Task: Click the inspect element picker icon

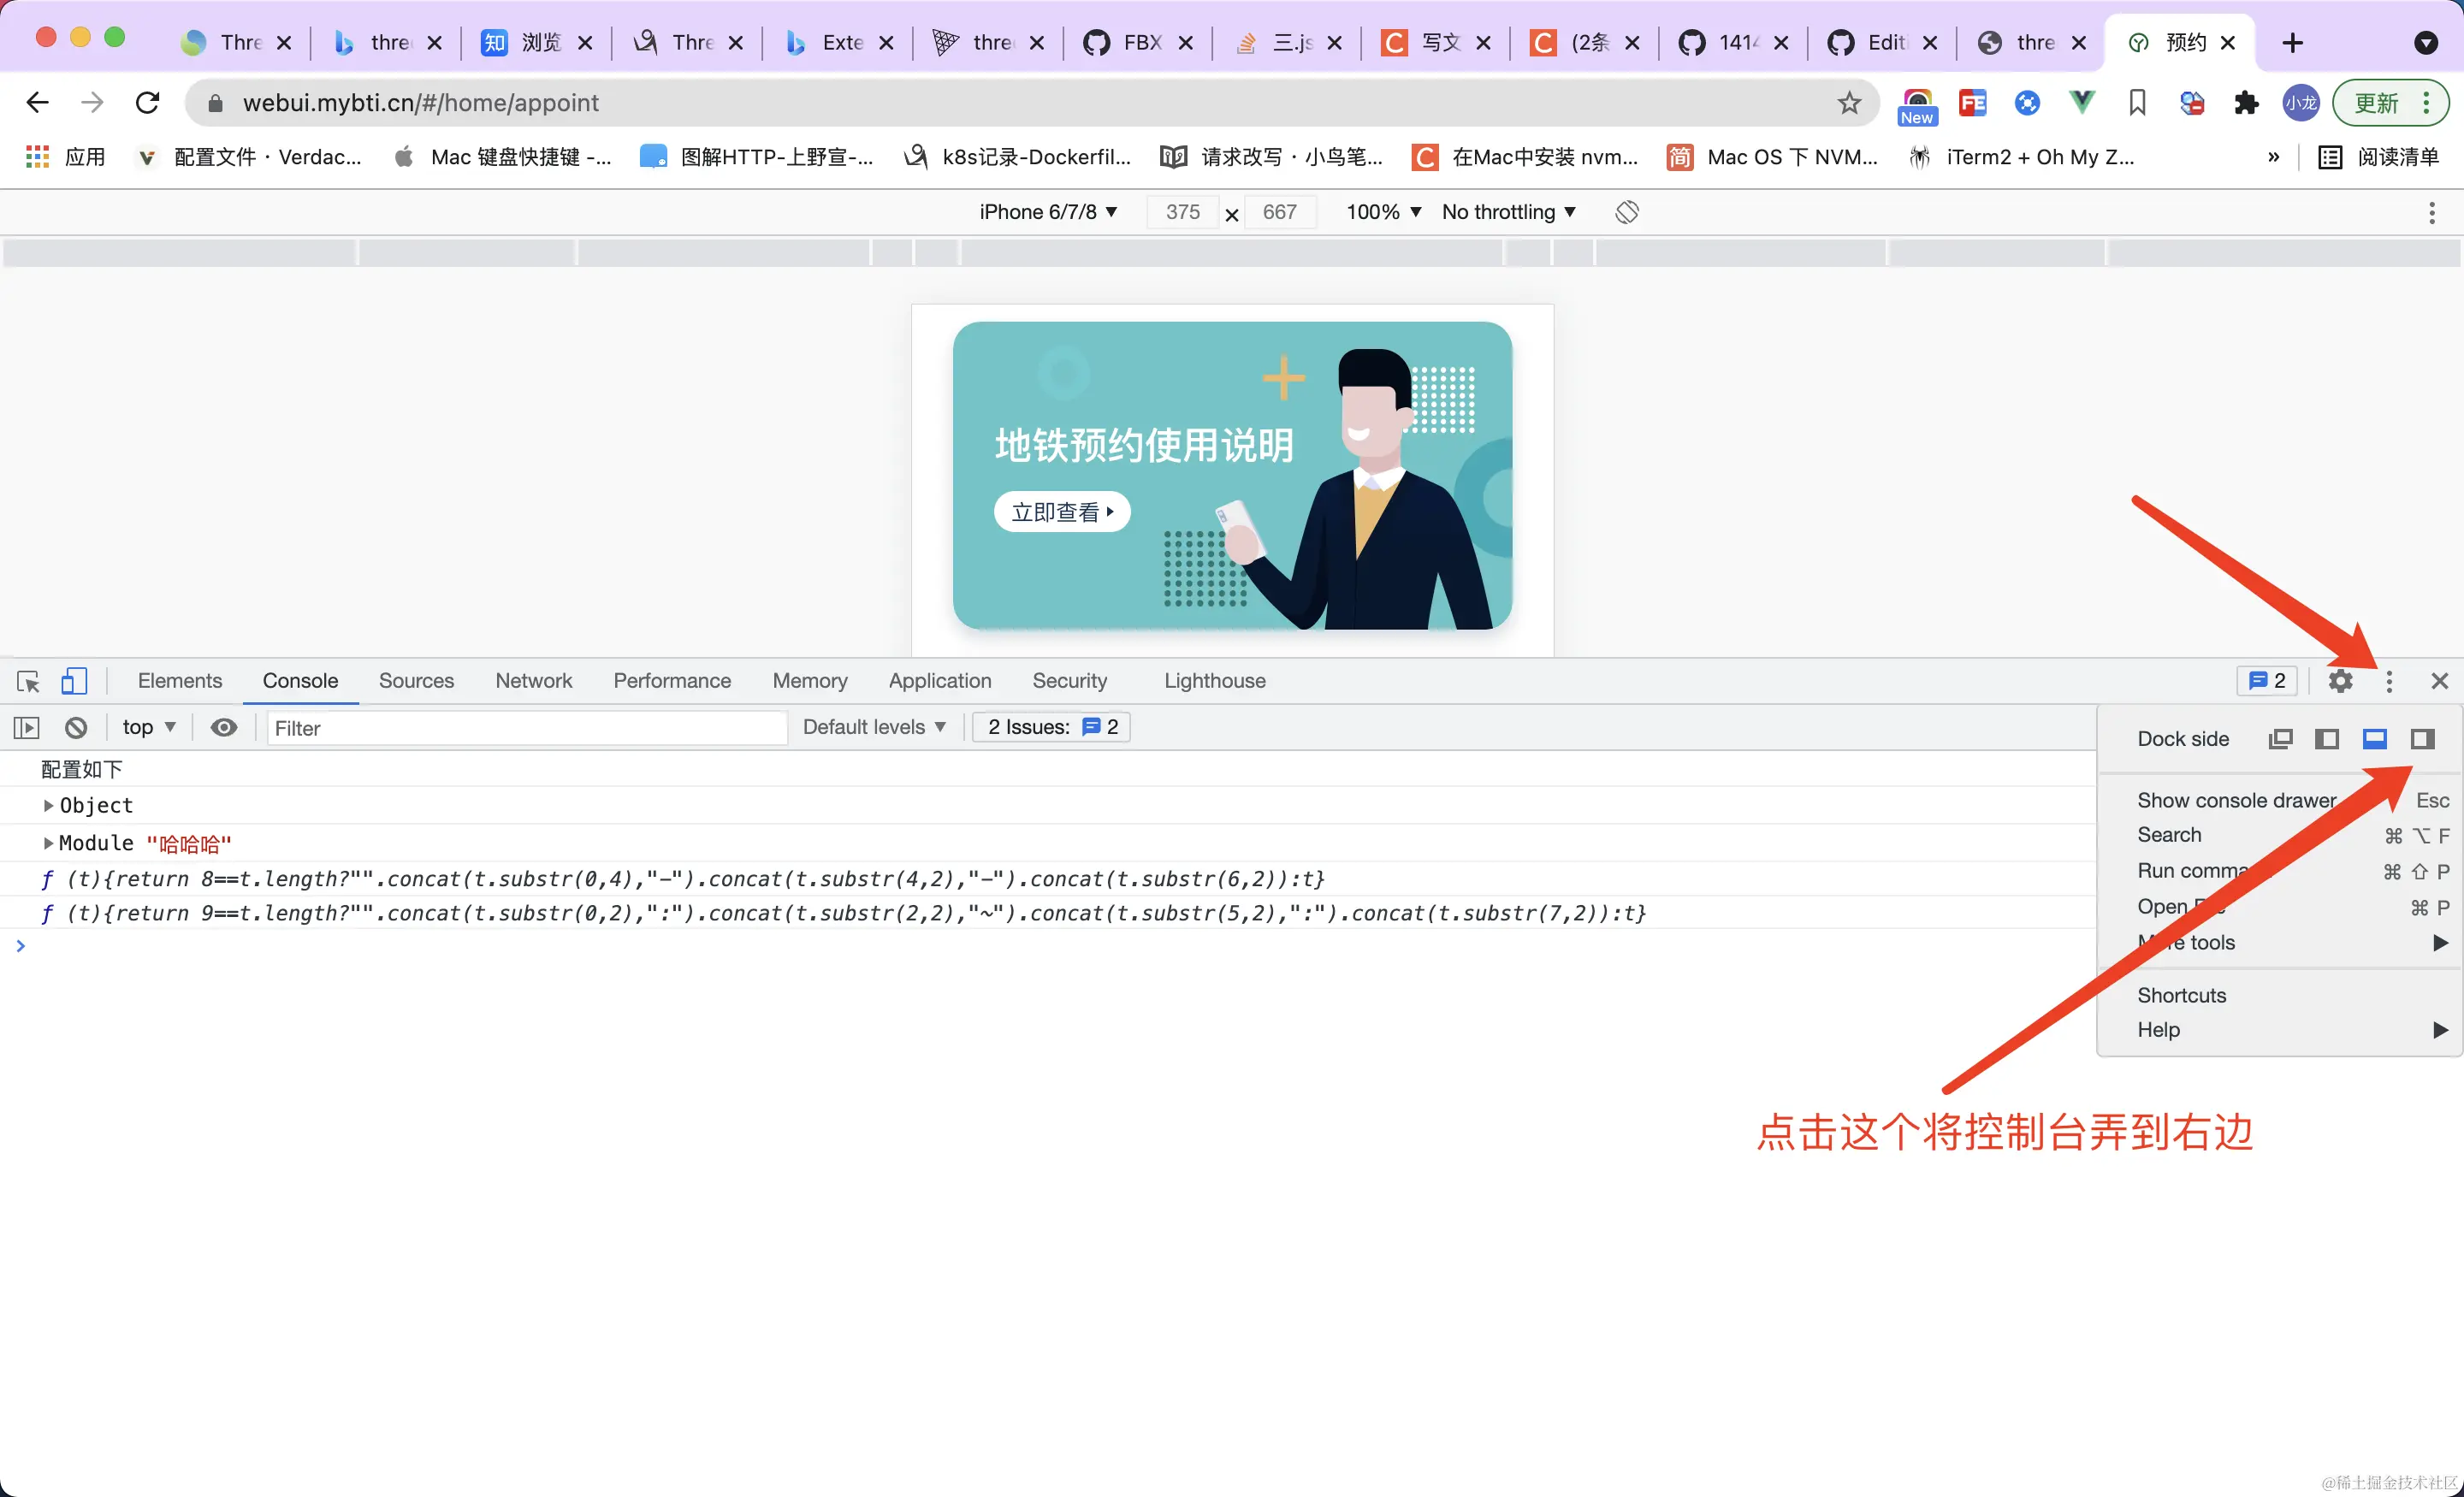Action: pos(28,681)
